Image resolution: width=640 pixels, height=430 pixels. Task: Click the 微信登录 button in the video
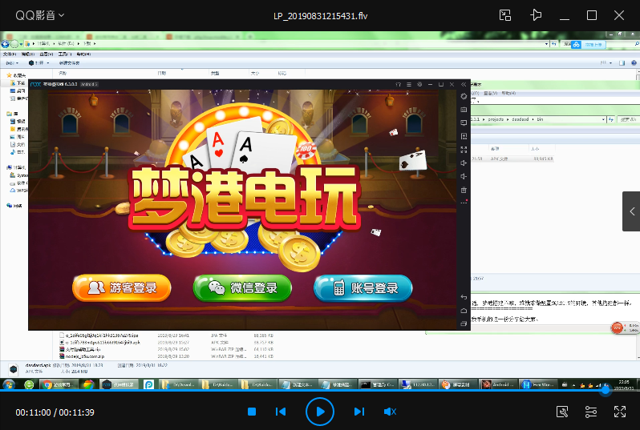pos(243,287)
